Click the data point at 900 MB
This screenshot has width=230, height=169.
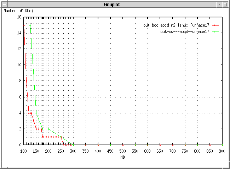point(222,145)
